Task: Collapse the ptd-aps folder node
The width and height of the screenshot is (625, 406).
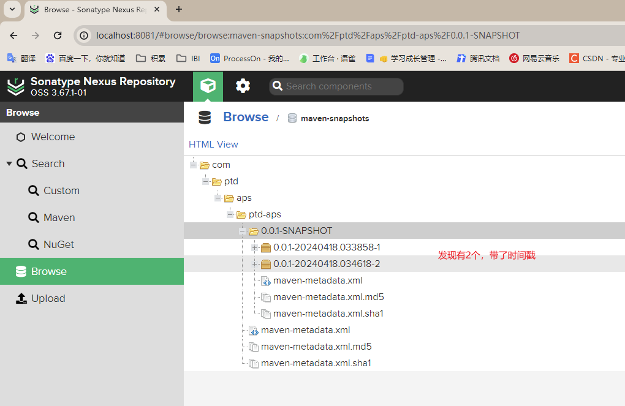Action: point(230,215)
